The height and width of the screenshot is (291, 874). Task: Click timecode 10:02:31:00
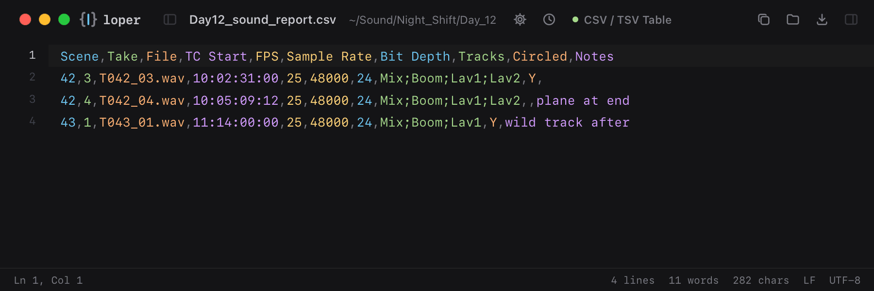tap(236, 78)
